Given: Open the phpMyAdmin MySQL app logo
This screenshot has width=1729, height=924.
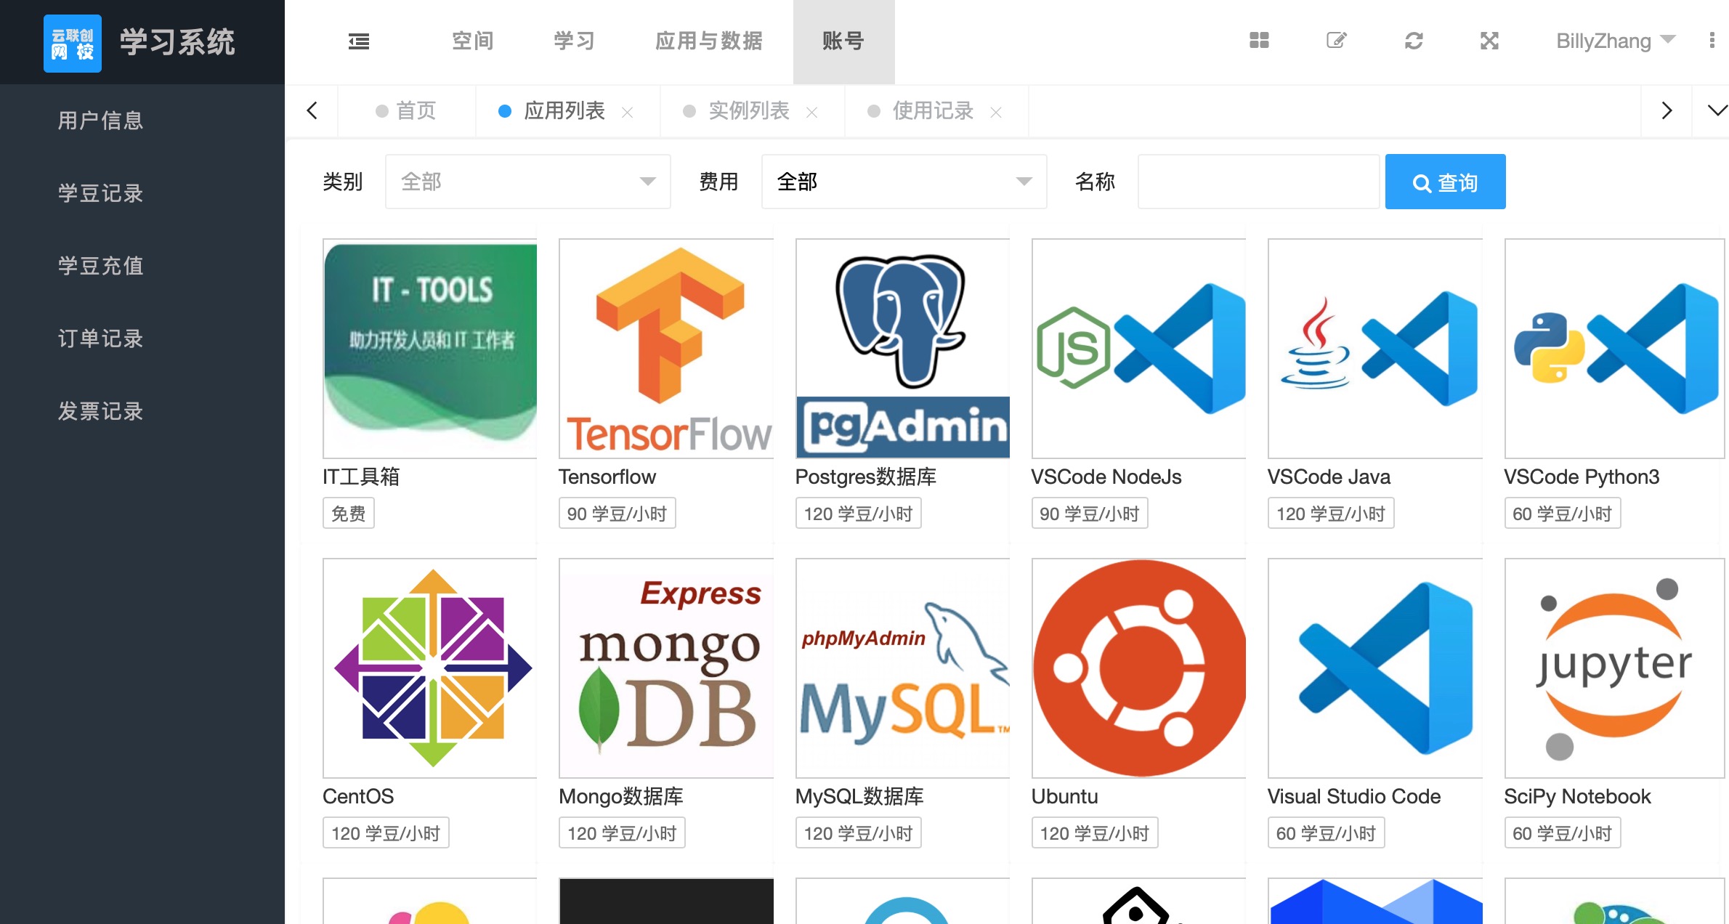Looking at the screenshot, I should click(x=903, y=668).
